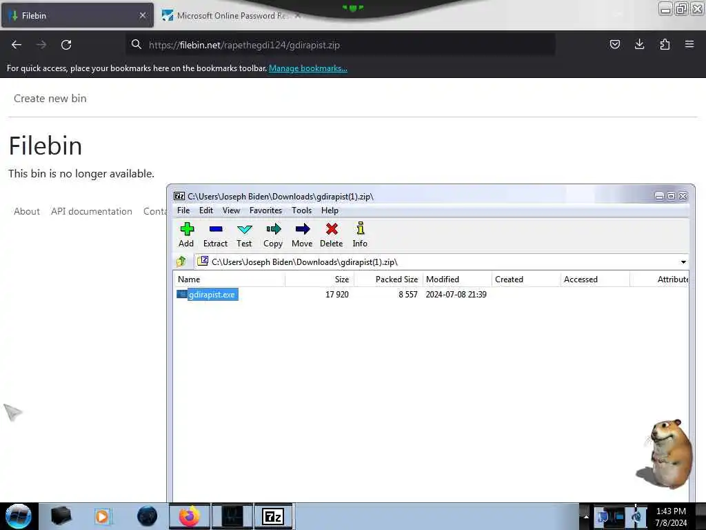Sort by the Accessed column header
Image resolution: width=706 pixels, height=530 pixels.
coord(595,279)
